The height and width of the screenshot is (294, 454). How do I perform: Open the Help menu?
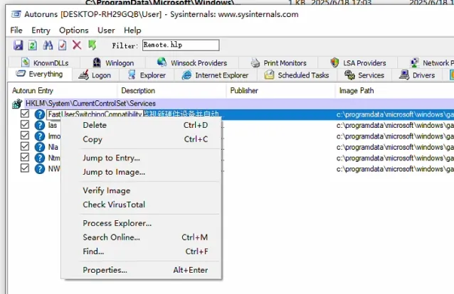[132, 30]
